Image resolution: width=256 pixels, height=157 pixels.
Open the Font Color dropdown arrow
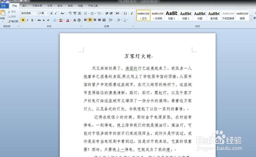point(71,20)
